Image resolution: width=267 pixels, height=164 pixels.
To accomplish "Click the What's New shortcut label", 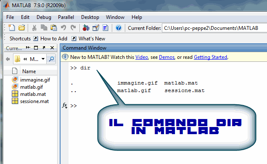I will [x=92, y=39].
